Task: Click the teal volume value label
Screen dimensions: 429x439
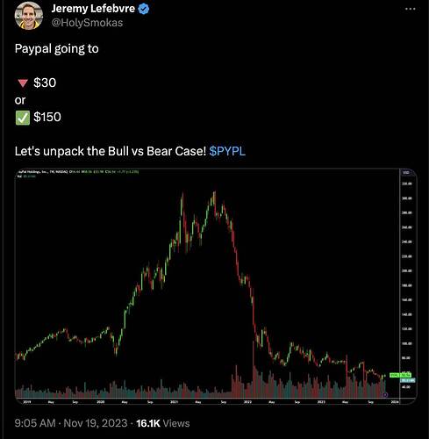Action: [x=408, y=380]
